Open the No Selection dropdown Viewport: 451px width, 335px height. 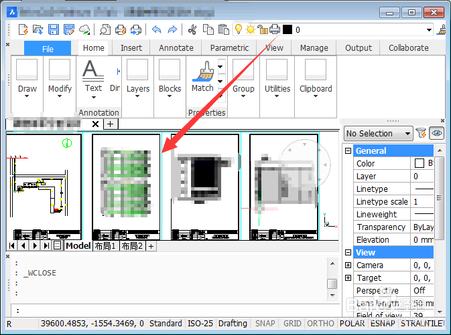pyautogui.click(x=378, y=134)
